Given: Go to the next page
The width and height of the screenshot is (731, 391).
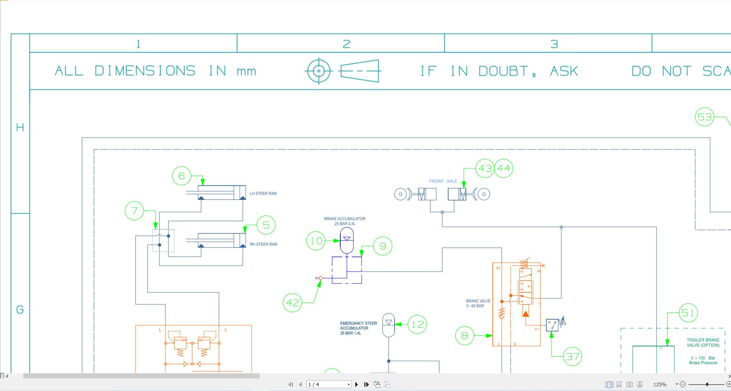Looking at the screenshot, I should [x=357, y=384].
